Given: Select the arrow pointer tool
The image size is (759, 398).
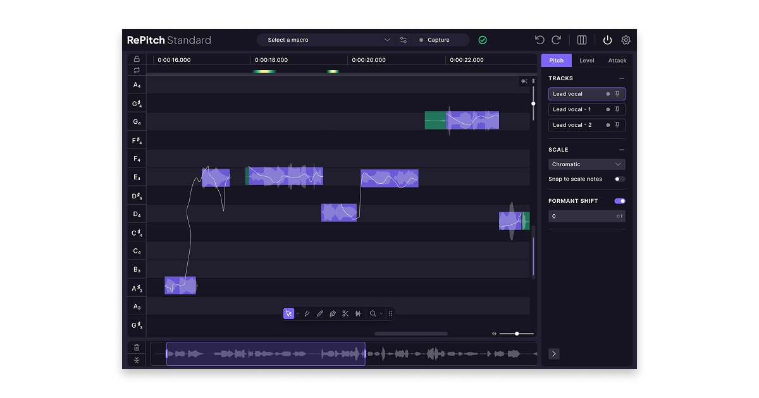Looking at the screenshot, I should tap(289, 313).
